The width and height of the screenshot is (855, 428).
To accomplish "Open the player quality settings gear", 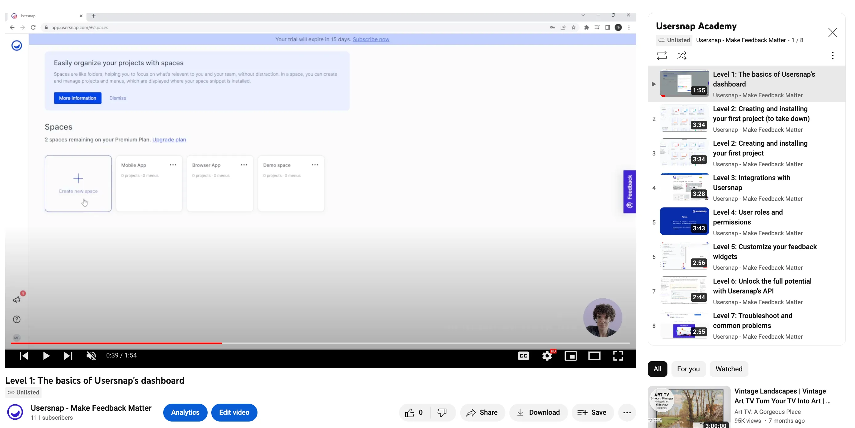I will [x=547, y=356].
